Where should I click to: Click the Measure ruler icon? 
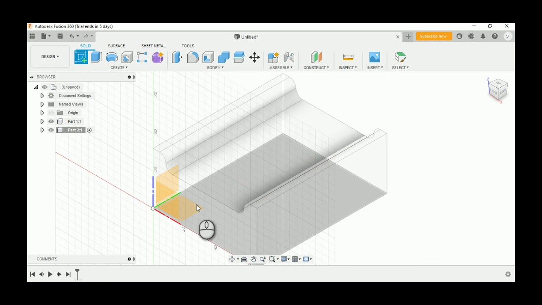[x=348, y=57]
